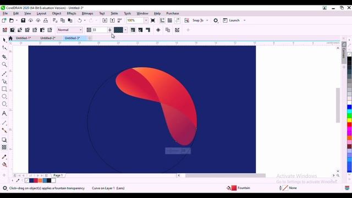Select the Pick tool in toolbox
The width and height of the screenshot is (352, 198).
pyautogui.click(x=4, y=40)
